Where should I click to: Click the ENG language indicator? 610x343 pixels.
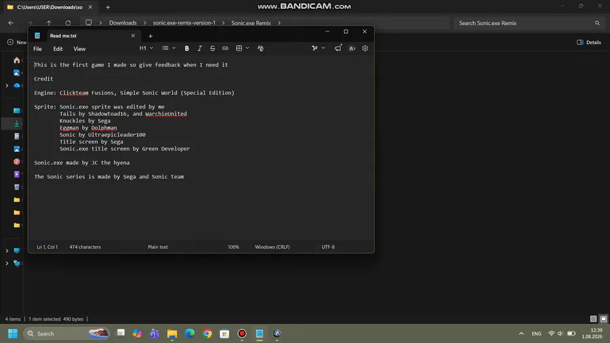tap(537, 334)
